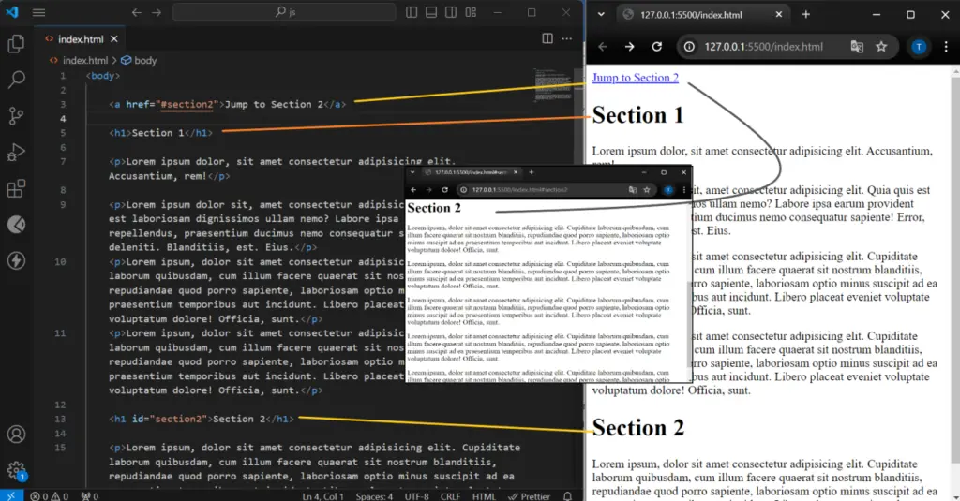View site information in large Chrome window
The width and height of the screenshot is (960, 501).
(689, 47)
